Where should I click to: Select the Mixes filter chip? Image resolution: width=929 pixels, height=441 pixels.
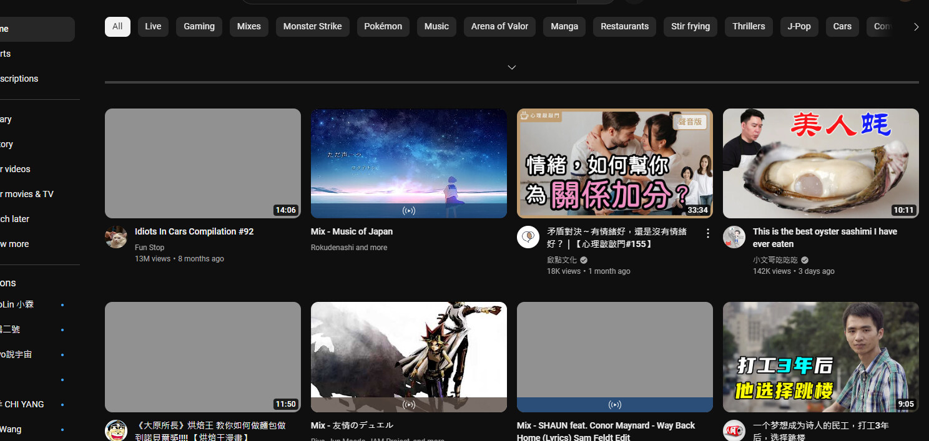249,26
